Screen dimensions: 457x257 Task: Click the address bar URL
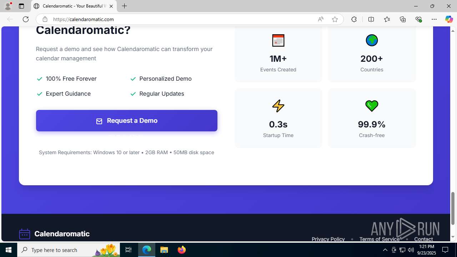point(84,19)
